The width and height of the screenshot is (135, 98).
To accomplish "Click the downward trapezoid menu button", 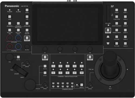I will point(108,43).
